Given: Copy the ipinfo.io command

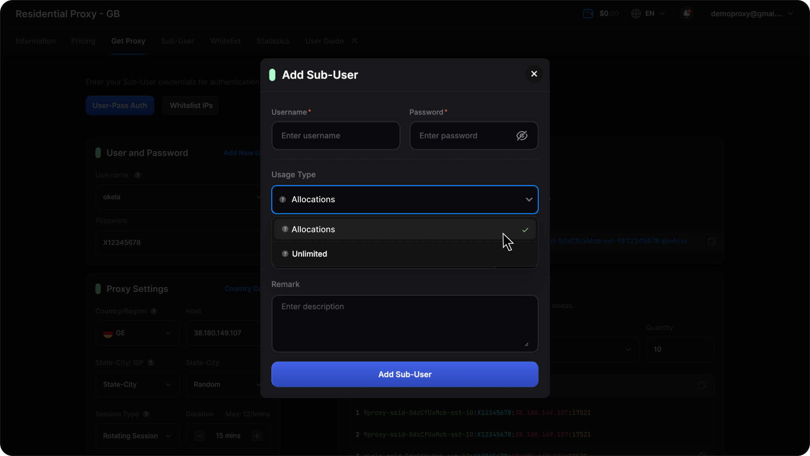Looking at the screenshot, I should pyautogui.click(x=712, y=241).
